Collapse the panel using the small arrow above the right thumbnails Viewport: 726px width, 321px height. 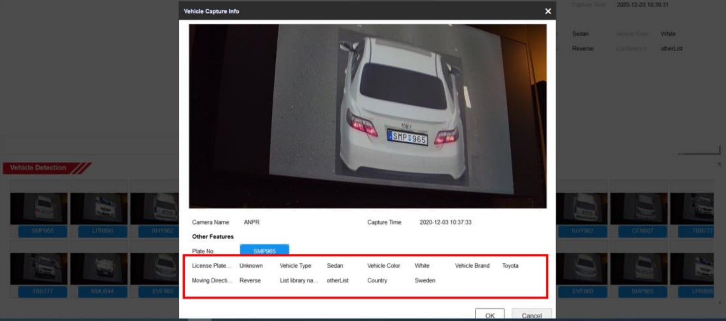[718, 164]
